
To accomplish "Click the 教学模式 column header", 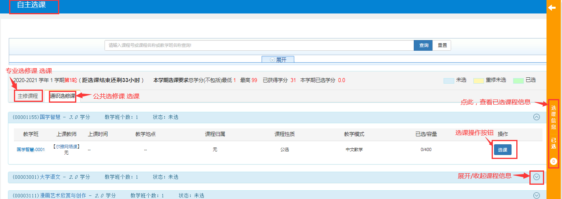I will [354, 134].
